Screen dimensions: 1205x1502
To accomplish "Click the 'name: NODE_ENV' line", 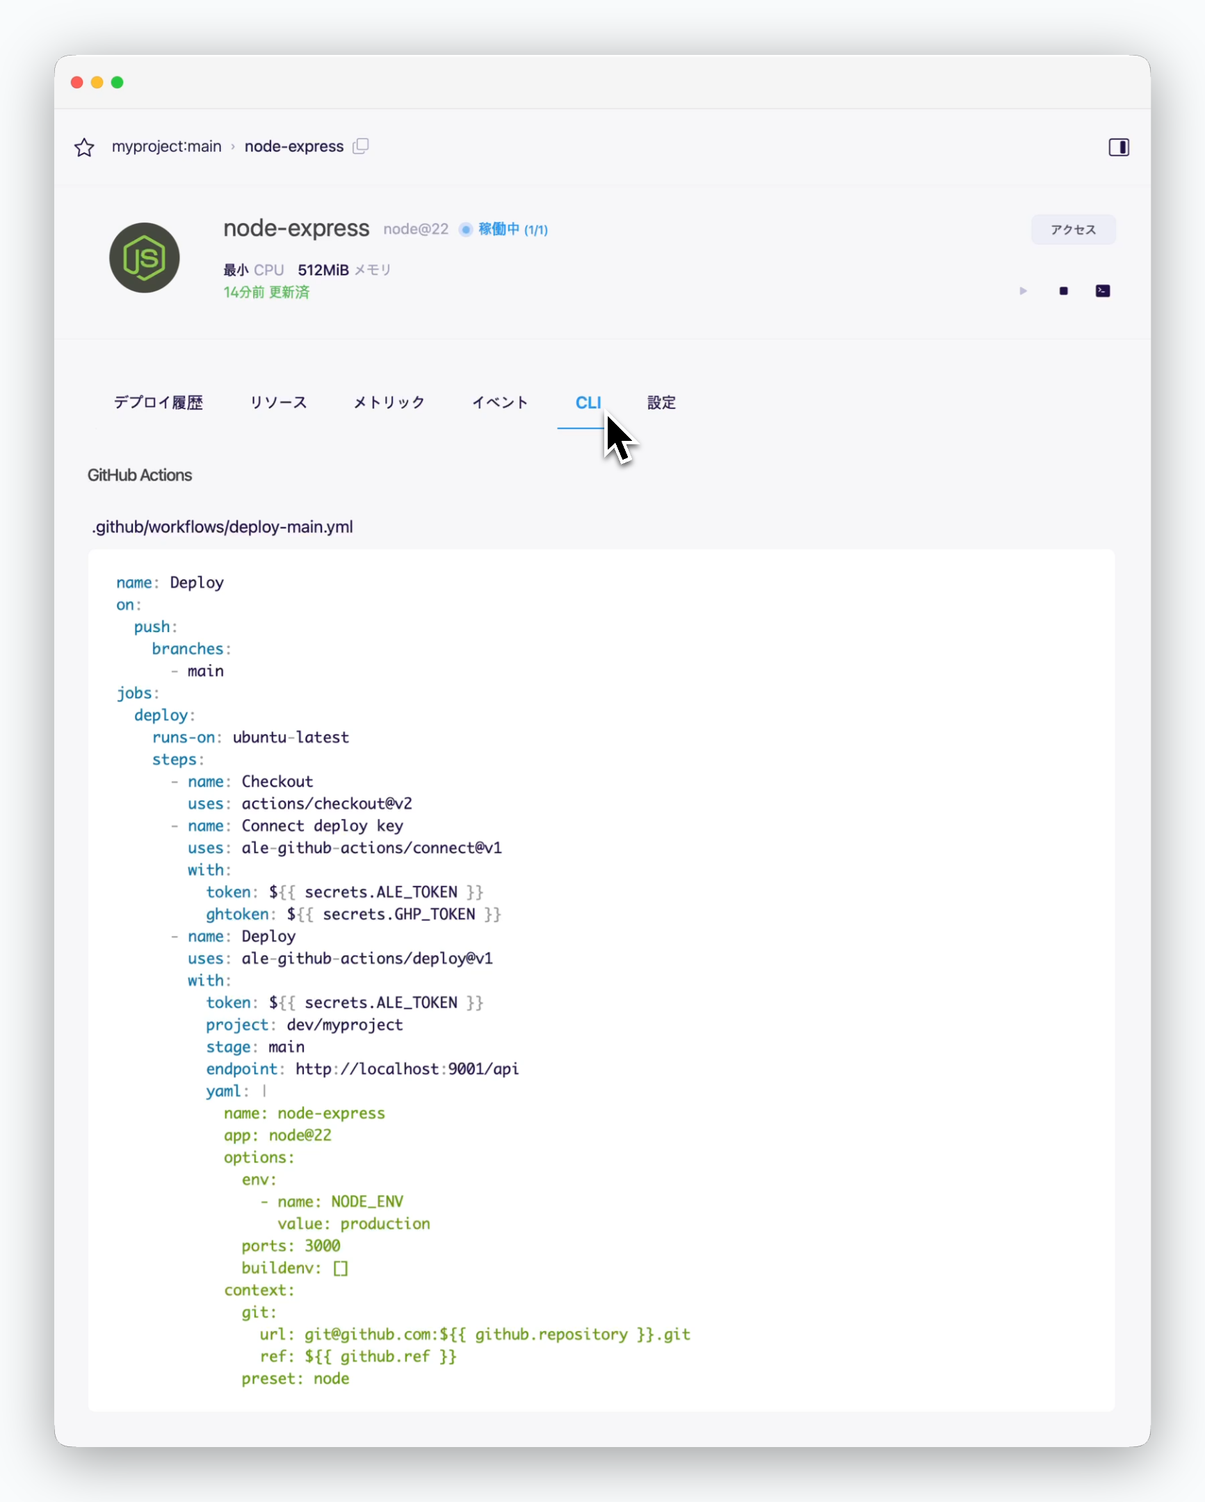I will (x=332, y=1202).
